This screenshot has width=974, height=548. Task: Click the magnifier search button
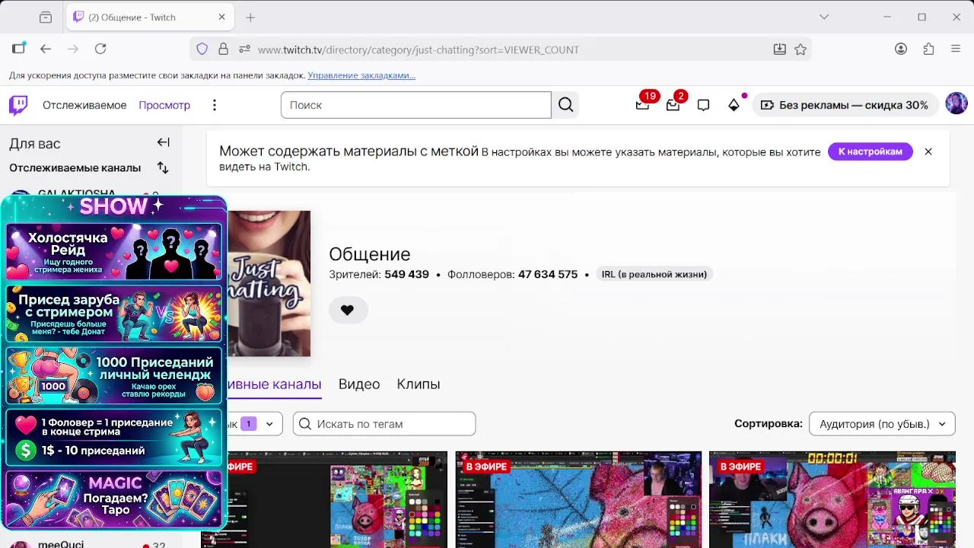click(x=565, y=105)
